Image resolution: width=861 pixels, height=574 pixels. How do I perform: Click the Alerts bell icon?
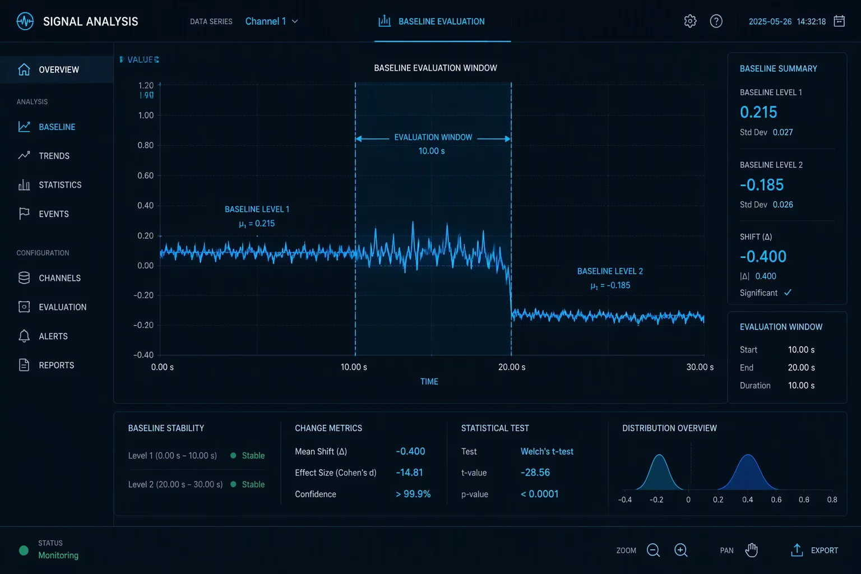24,336
